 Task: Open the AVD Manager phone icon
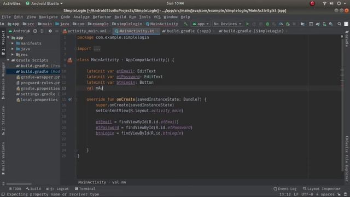[x=324, y=24]
